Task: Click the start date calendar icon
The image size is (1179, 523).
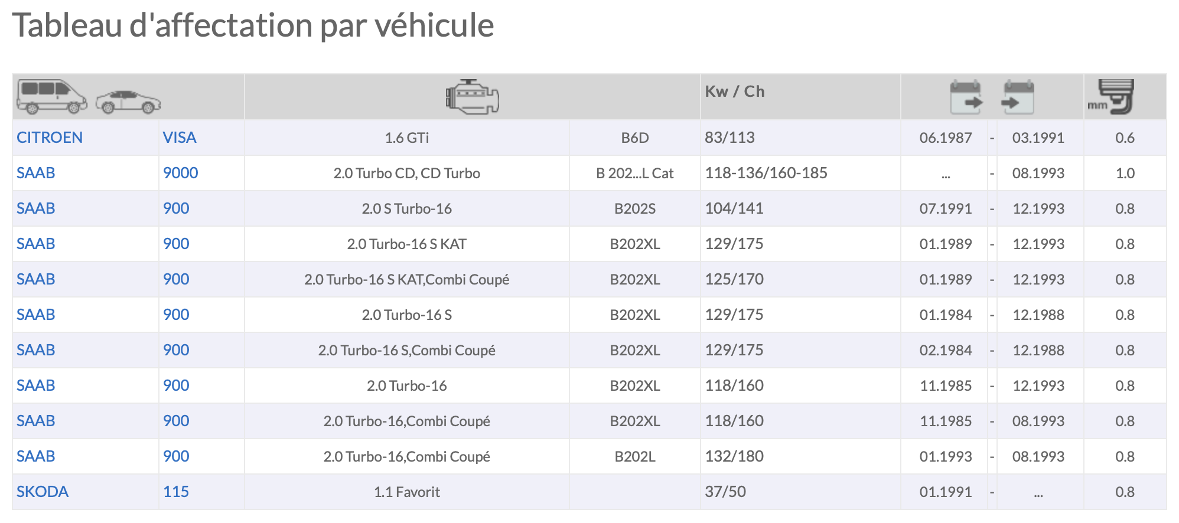Action: [x=966, y=97]
